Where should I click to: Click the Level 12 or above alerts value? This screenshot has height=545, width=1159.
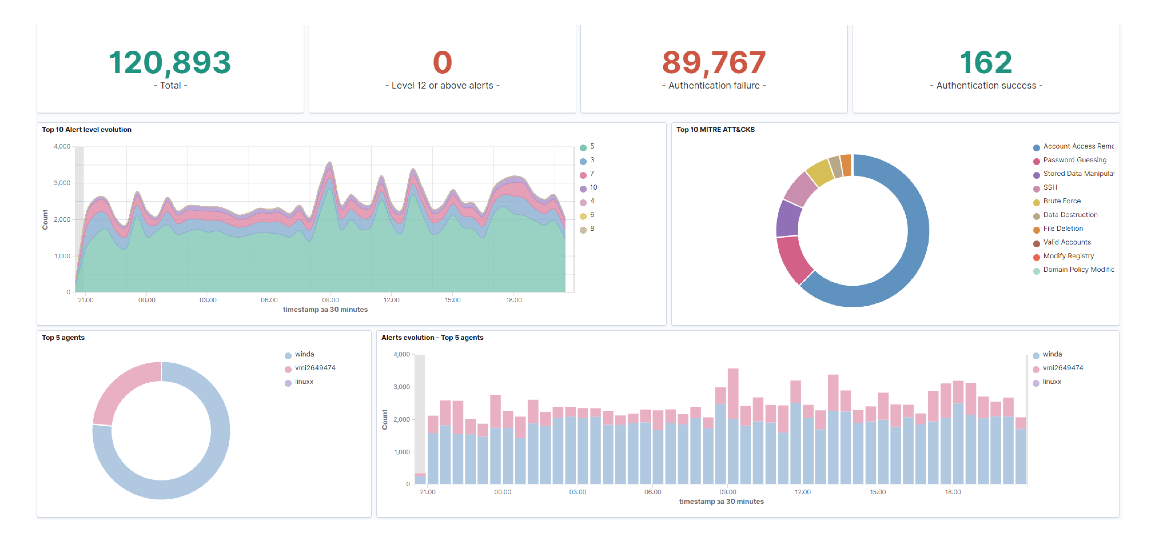[x=442, y=63]
